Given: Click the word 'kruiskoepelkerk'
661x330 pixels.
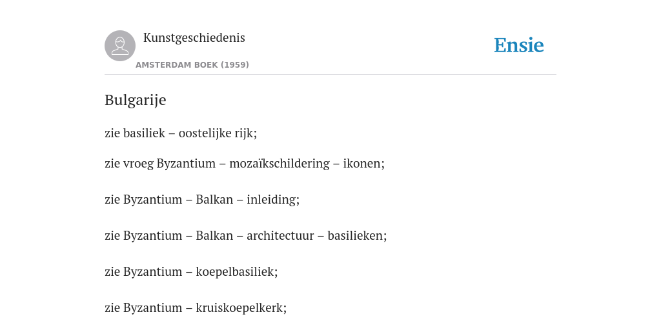Looking at the screenshot, I should 240,309.
